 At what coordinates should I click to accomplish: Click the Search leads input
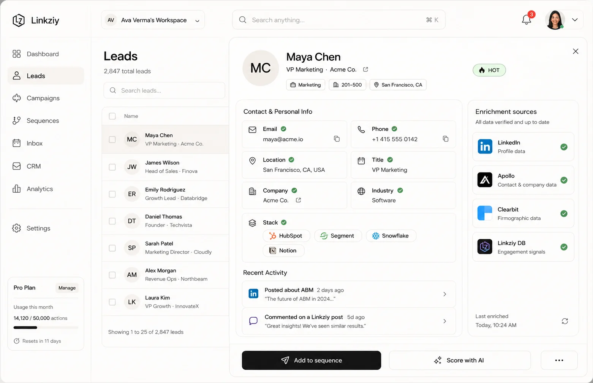tap(164, 90)
